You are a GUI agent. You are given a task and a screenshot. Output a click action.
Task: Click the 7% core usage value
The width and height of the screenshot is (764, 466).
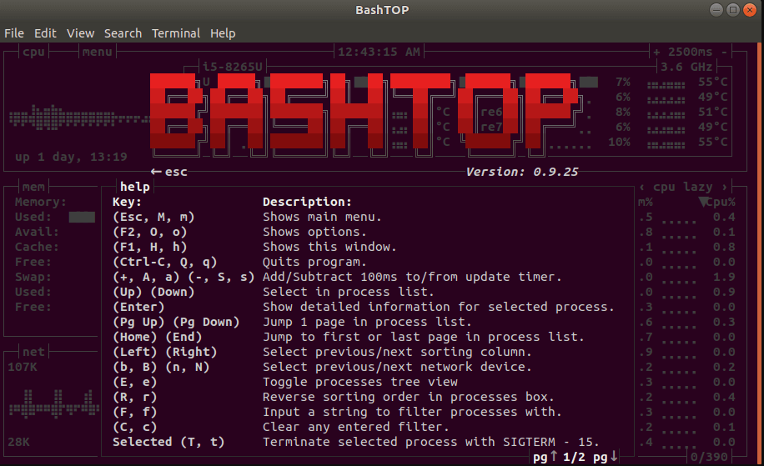pyautogui.click(x=623, y=82)
